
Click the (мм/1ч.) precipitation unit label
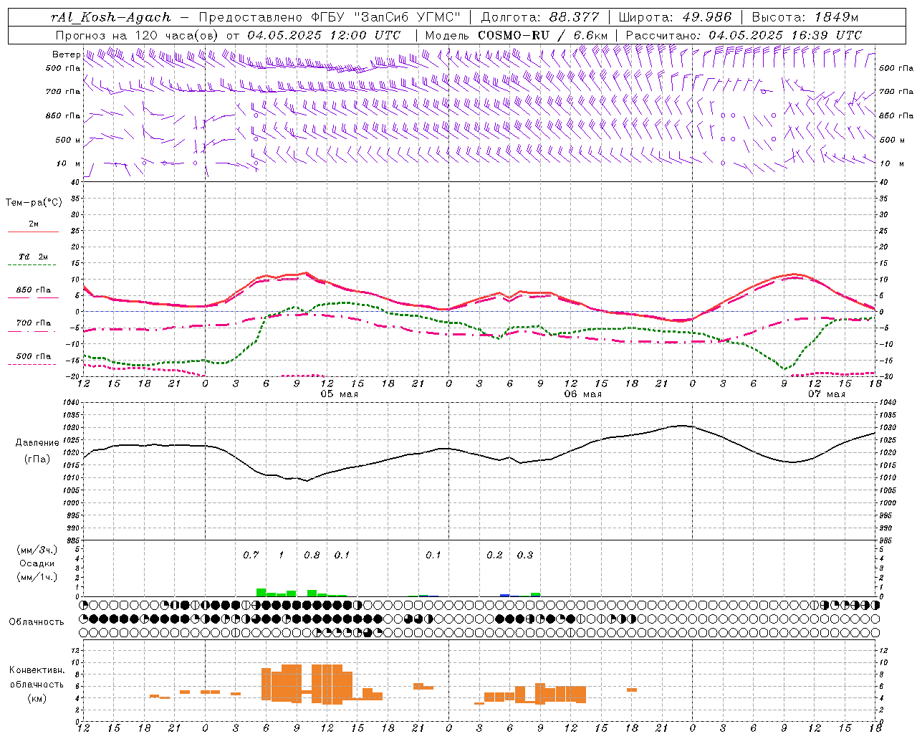(37, 577)
